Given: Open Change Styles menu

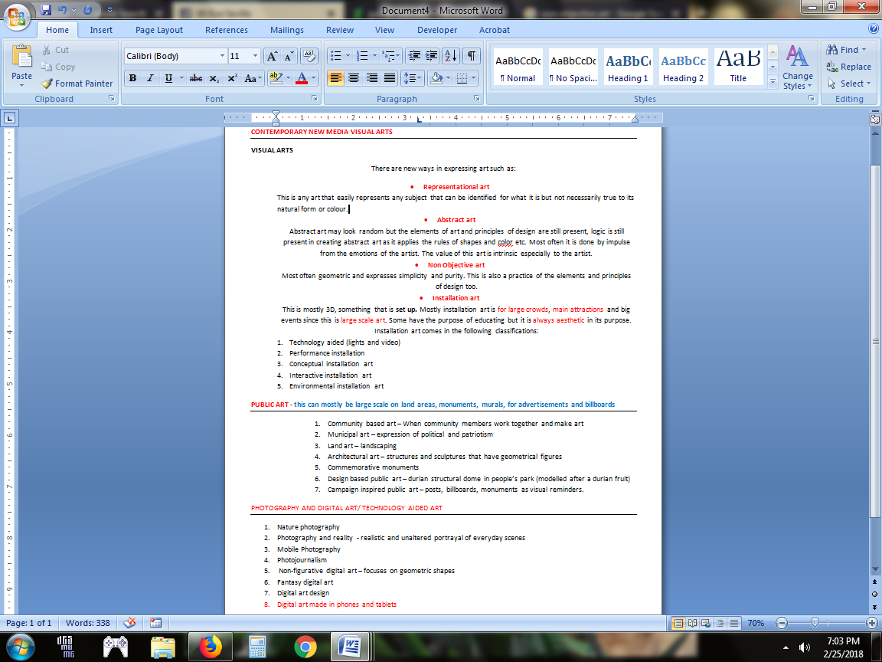Looking at the screenshot, I should point(797,67).
